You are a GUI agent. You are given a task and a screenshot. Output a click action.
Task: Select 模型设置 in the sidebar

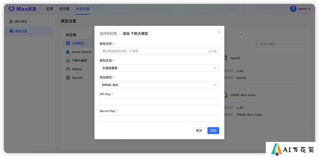pos(29,31)
